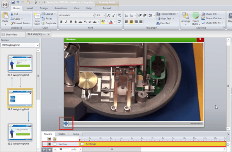232x152 pixels.
Task: Click the Cut icon in Clipboard
Action: pyautogui.click(x=12, y=14)
